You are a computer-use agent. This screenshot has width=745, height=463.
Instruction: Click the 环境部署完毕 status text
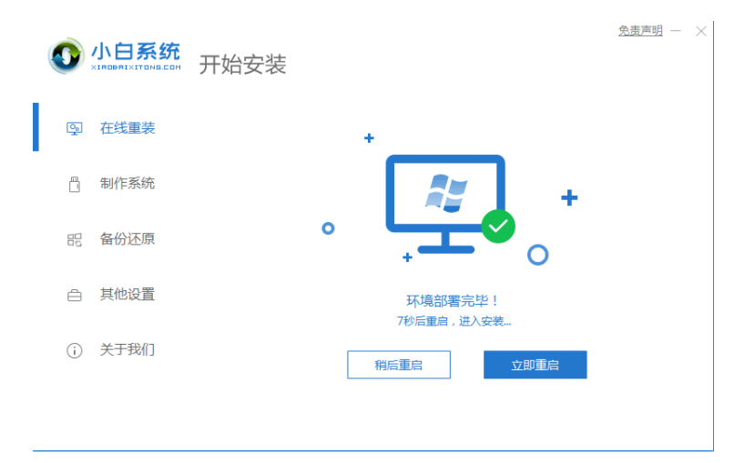coord(452,301)
